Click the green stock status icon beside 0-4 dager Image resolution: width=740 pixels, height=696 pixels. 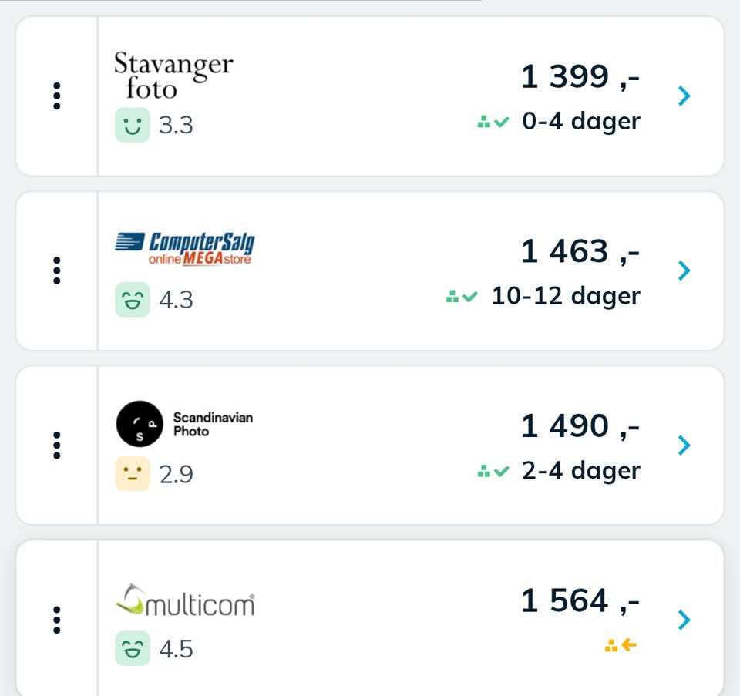493,123
